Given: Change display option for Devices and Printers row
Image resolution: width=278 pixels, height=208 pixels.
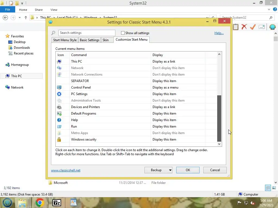Looking at the screenshot, I should [x=178, y=107].
